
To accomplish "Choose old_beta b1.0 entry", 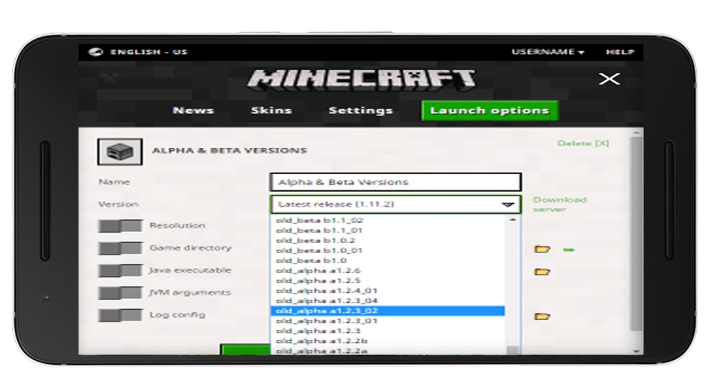I will (x=312, y=260).
